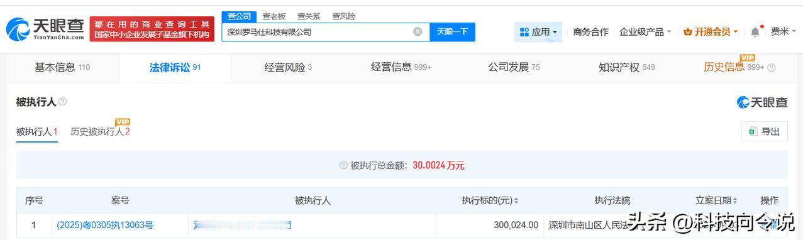
Task: Open the 公司发展 75 tab
Action: (514, 67)
